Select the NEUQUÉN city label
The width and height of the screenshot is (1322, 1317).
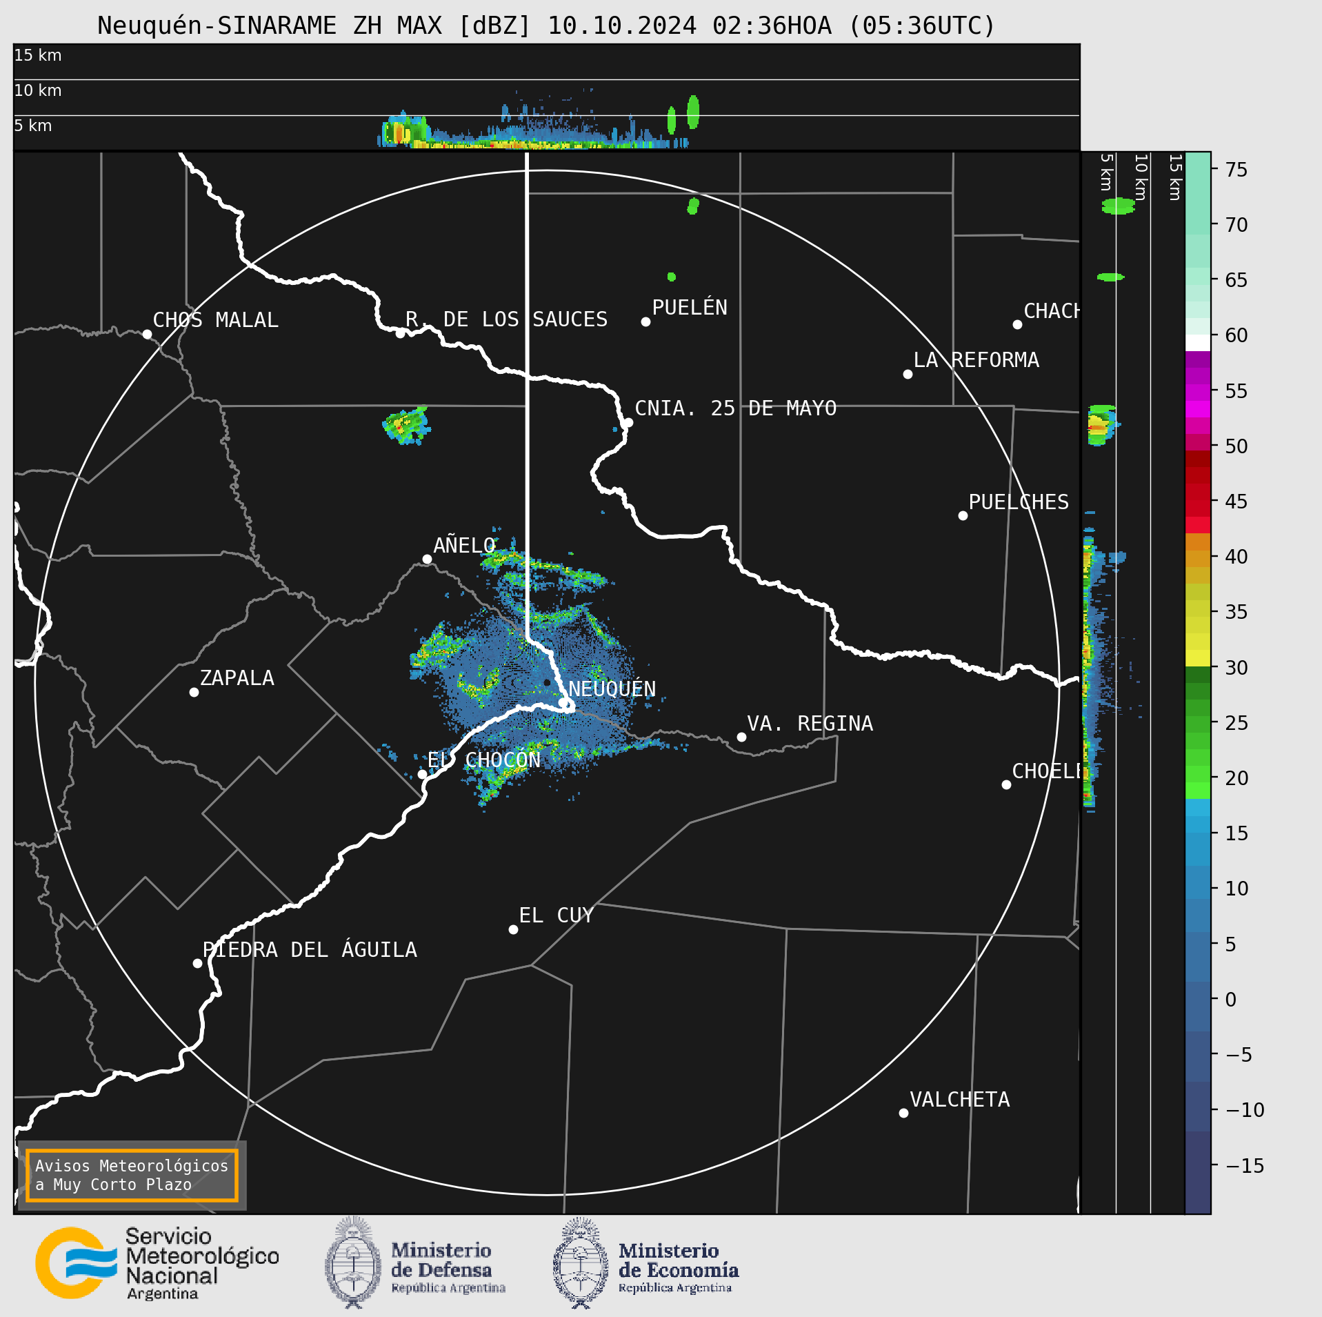tap(612, 689)
